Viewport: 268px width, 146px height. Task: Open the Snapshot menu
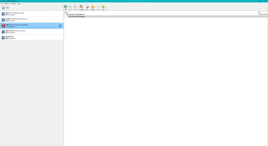click(13, 4)
